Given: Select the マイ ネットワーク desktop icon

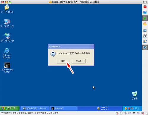Looking at the screenshot, I should tap(7, 38).
